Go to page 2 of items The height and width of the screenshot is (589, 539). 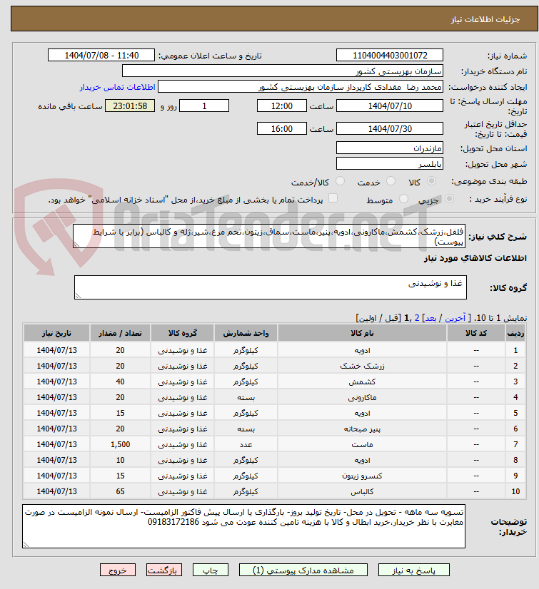[x=417, y=318]
